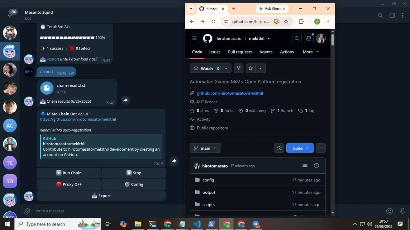Image resolution: width=410 pixels, height=230 pixels.
Task: Expand latest commit message details
Action: click(305, 166)
